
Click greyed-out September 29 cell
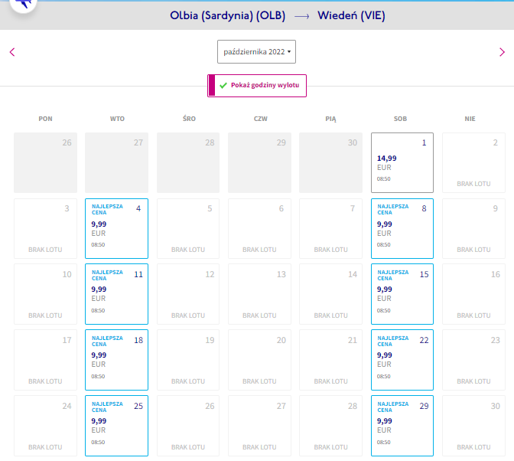tap(259, 162)
